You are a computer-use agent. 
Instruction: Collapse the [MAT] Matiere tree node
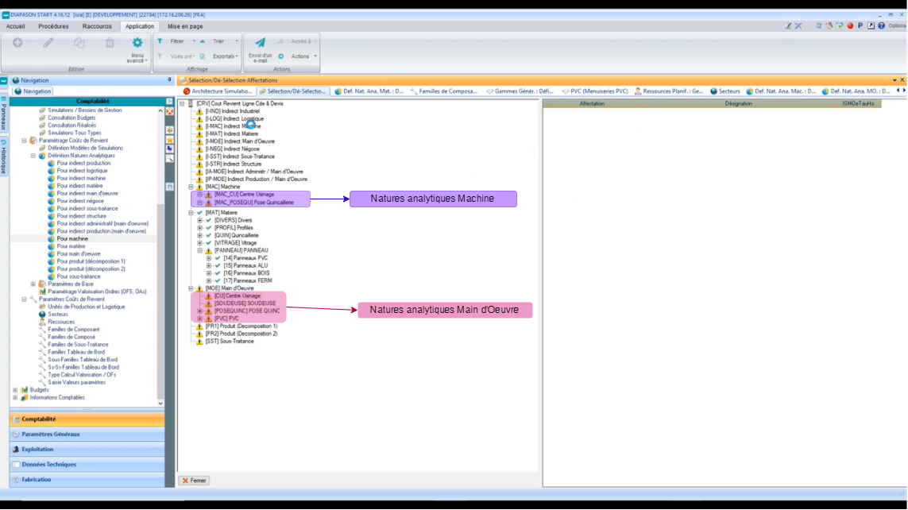coord(191,212)
